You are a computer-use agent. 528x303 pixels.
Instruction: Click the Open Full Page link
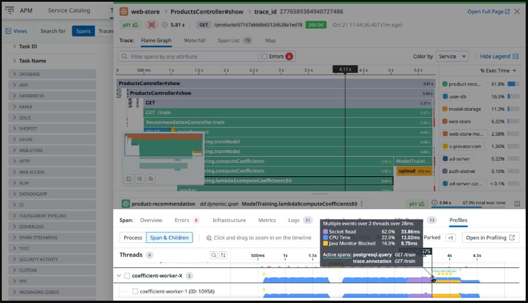tap(488, 11)
